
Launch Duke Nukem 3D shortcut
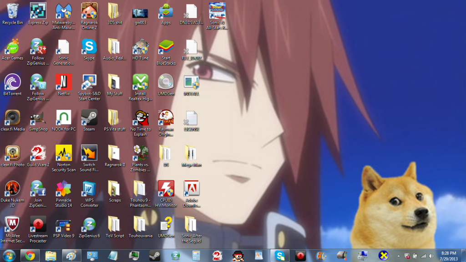click(x=12, y=194)
